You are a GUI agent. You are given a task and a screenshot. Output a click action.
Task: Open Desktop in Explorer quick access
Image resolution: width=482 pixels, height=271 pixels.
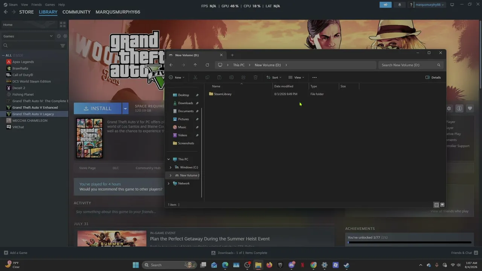[183, 95]
